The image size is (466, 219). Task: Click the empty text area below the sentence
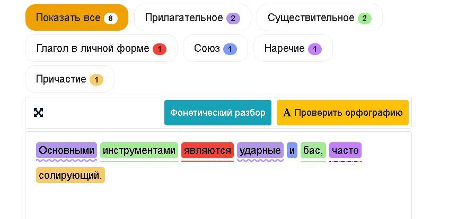pyautogui.click(x=217, y=201)
